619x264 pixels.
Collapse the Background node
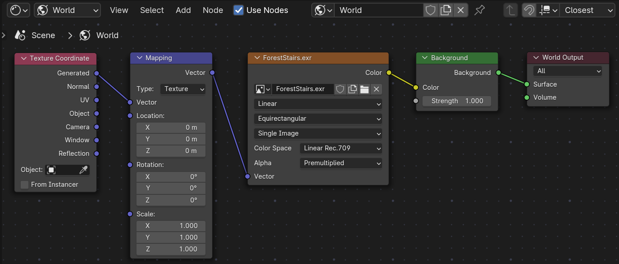pos(424,58)
